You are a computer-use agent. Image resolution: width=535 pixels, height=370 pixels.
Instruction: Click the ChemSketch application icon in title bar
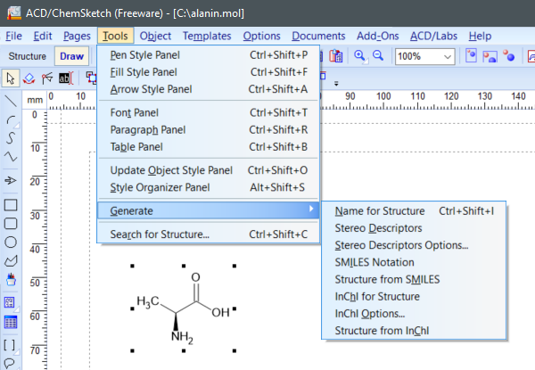pyautogui.click(x=14, y=13)
